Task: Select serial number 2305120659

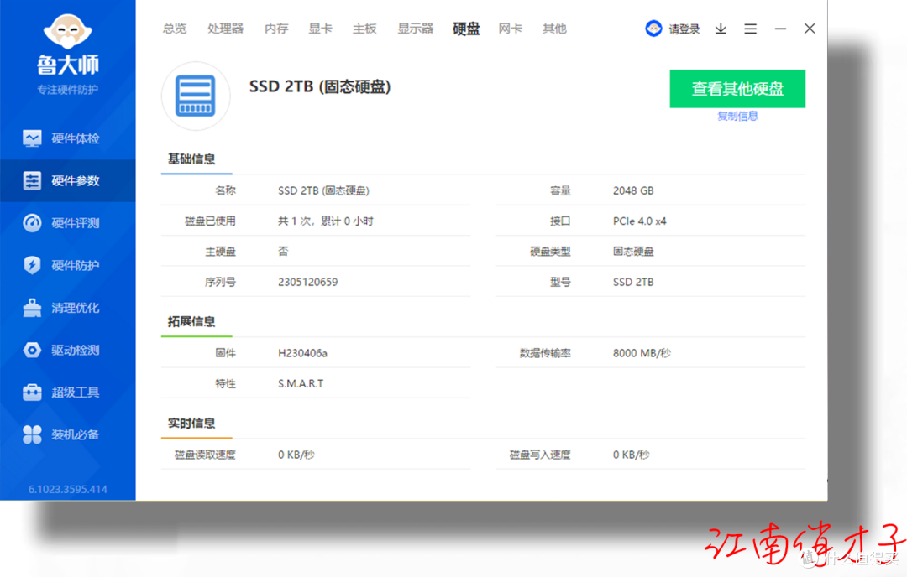Action: 307,282
